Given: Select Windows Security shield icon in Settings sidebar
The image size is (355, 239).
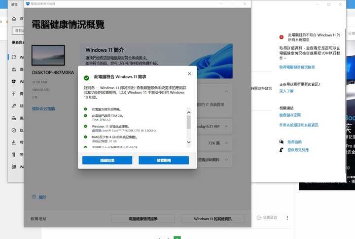Looking at the screenshot, I should (x=14, y=81).
